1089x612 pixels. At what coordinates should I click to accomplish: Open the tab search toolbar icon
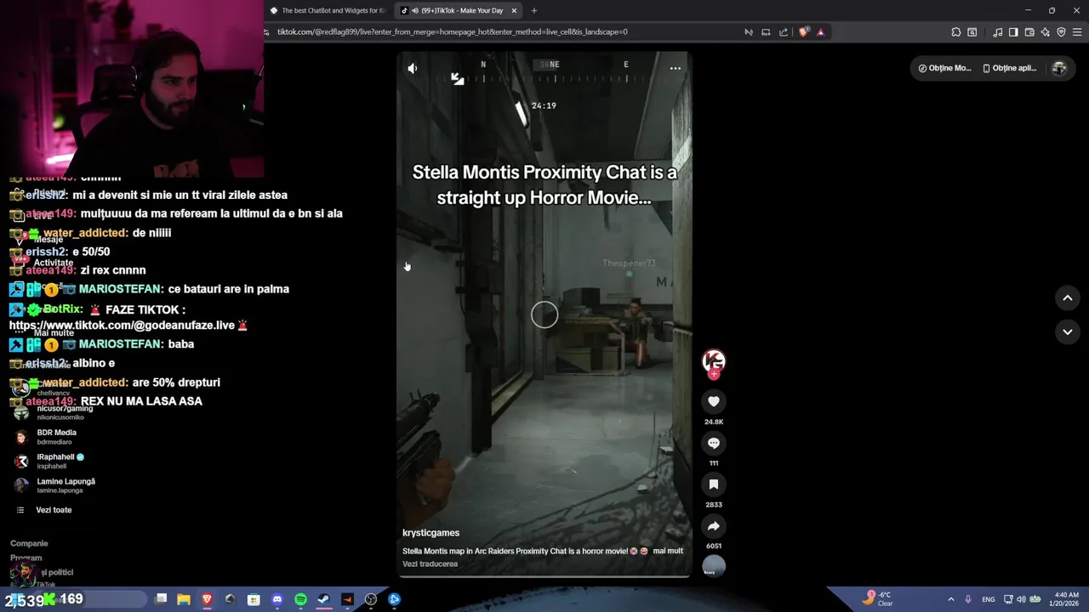(972, 32)
